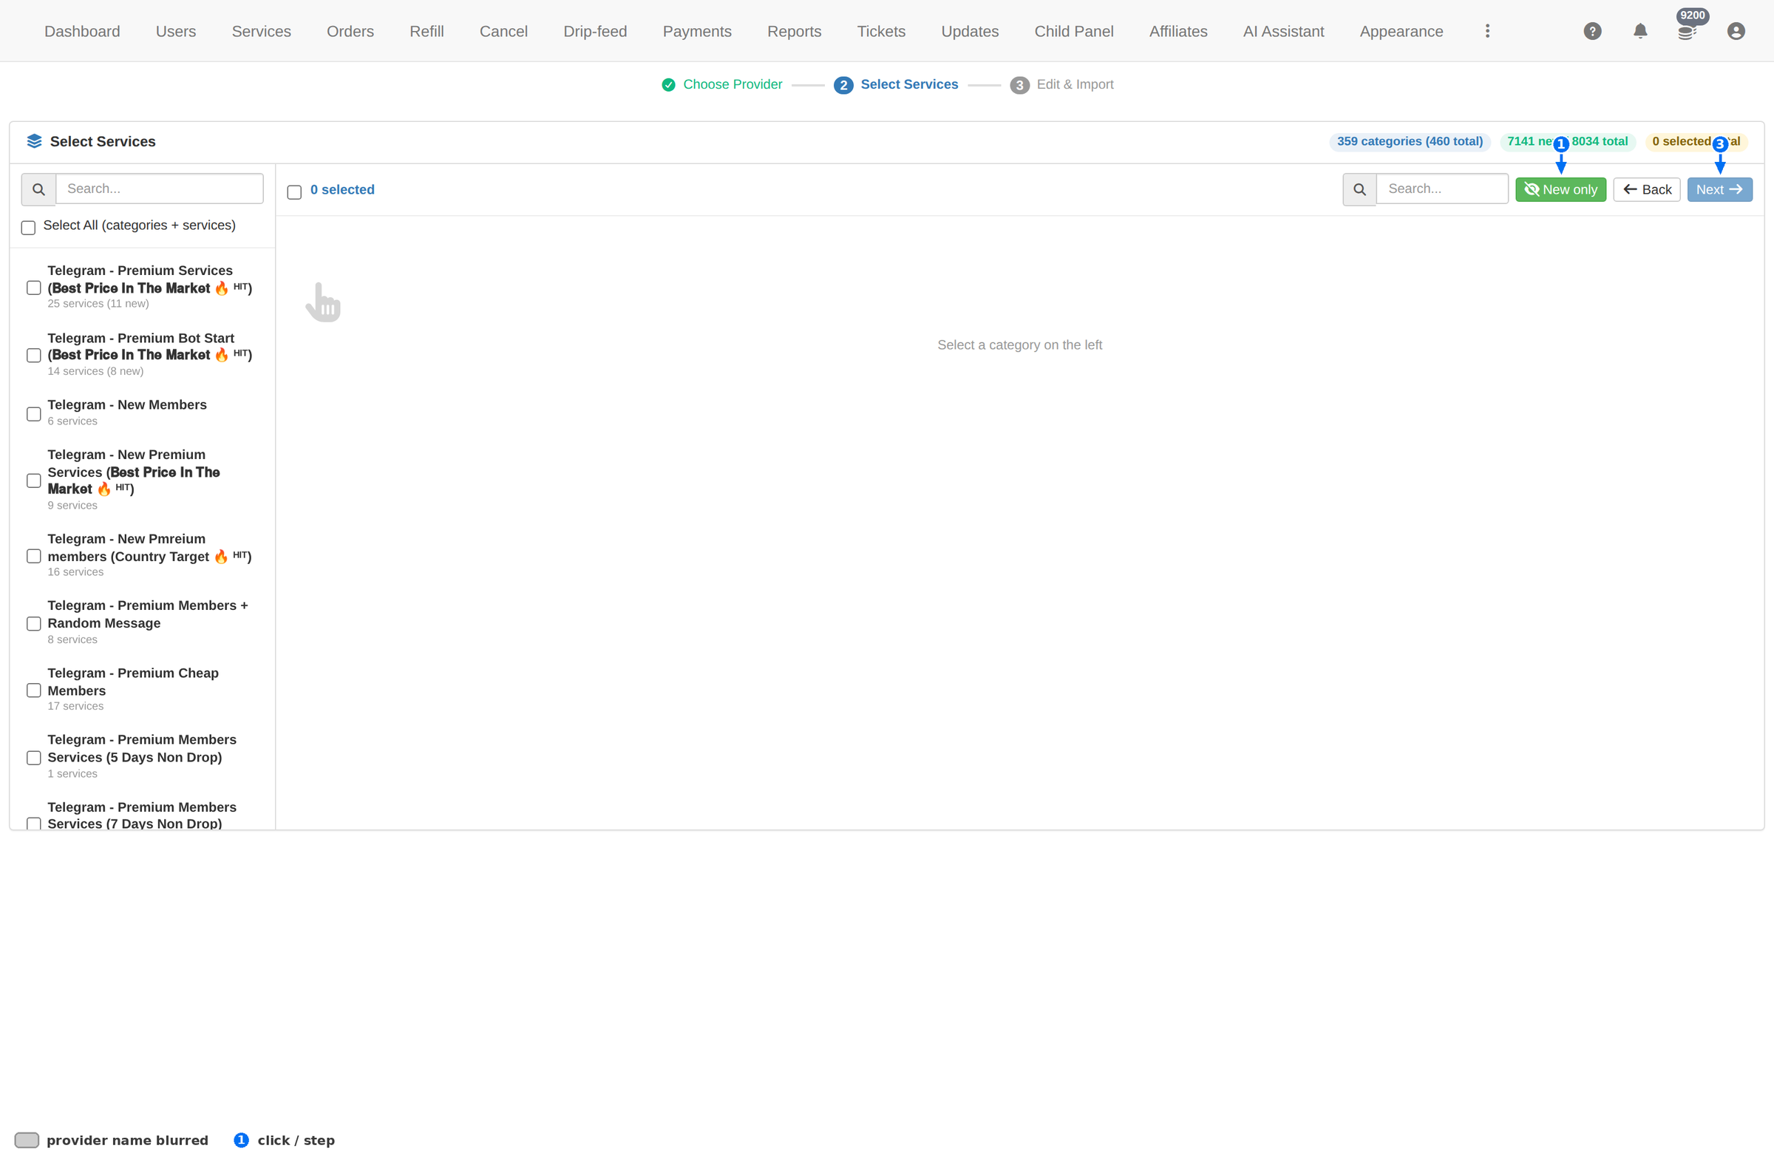Check Telegram - New Members category box
The image size is (1774, 1171).
(33, 414)
